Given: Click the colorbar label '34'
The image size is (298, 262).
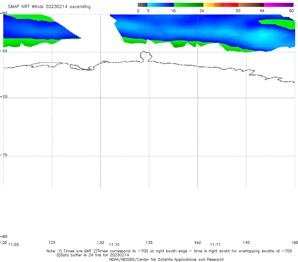Looking at the screenshot, I should 202,11.
